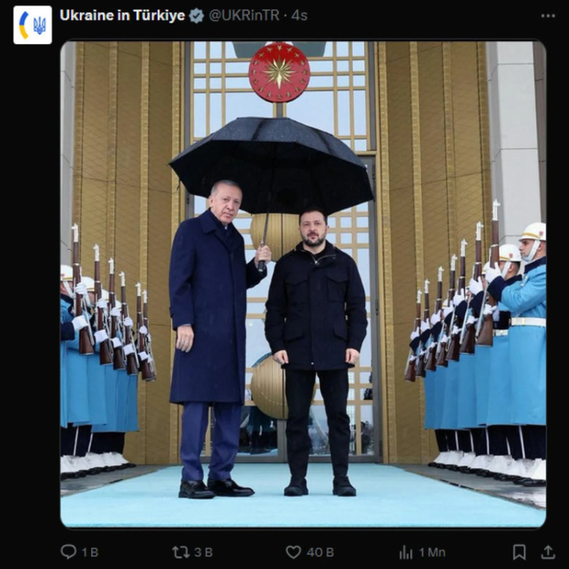Like the post with heart icon
The width and height of the screenshot is (569, 569).
pos(293,552)
